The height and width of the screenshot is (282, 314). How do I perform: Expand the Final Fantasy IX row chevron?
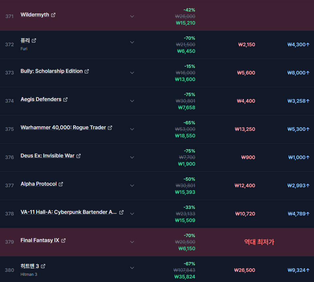tap(132, 242)
